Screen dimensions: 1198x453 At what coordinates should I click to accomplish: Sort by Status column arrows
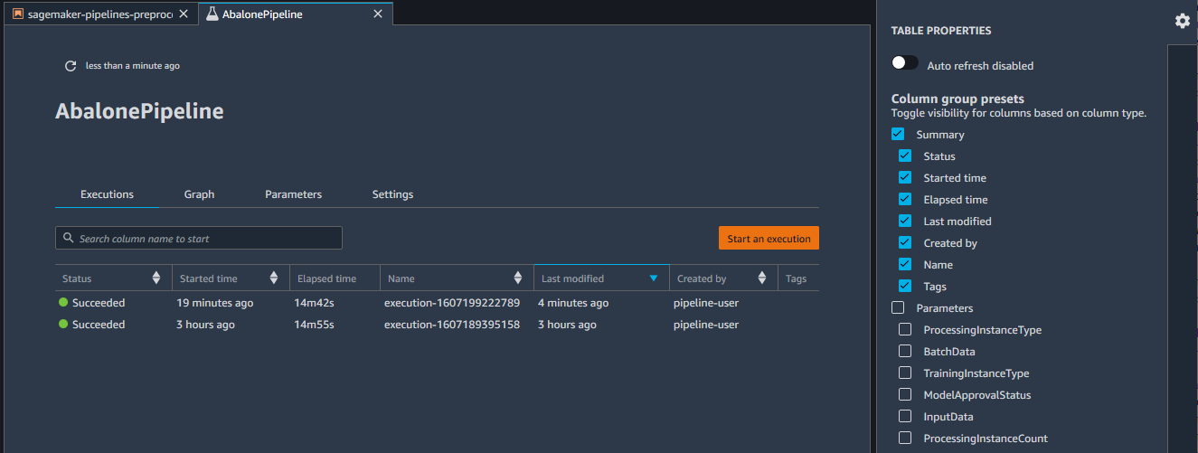(156, 278)
